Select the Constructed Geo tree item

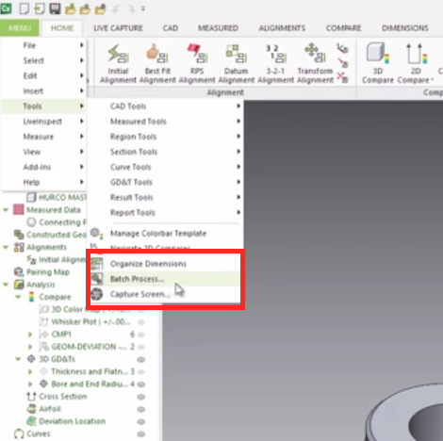56,235
